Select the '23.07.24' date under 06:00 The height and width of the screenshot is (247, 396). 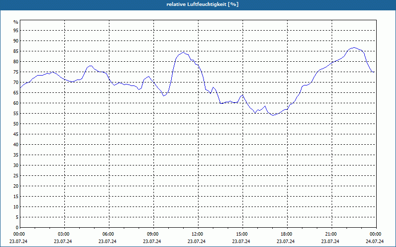[x=107, y=242]
